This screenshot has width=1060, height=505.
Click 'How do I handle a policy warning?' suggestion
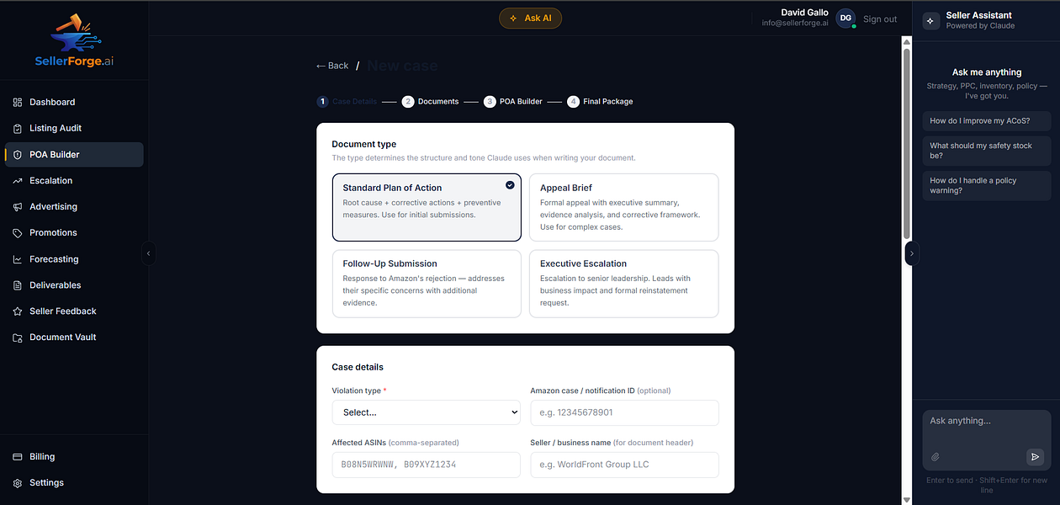(987, 185)
